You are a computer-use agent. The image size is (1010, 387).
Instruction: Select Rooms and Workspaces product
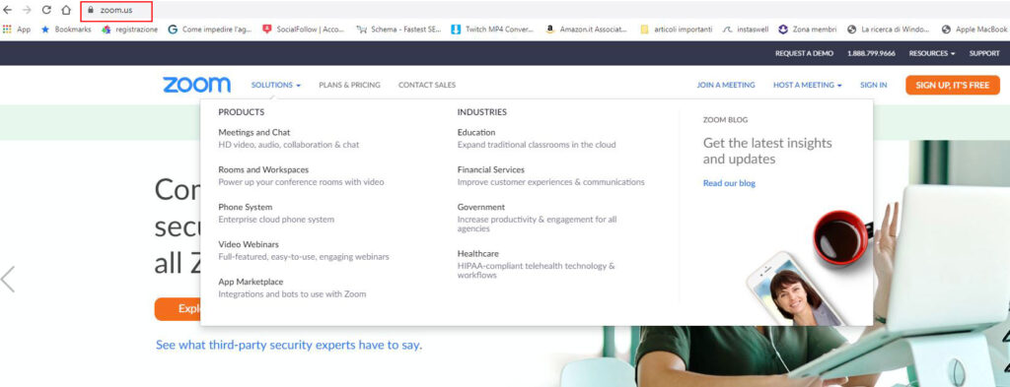coord(263,169)
